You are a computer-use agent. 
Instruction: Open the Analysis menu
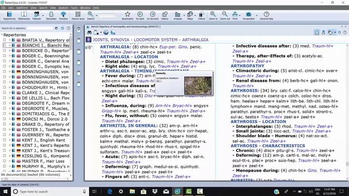(x=63, y=8)
